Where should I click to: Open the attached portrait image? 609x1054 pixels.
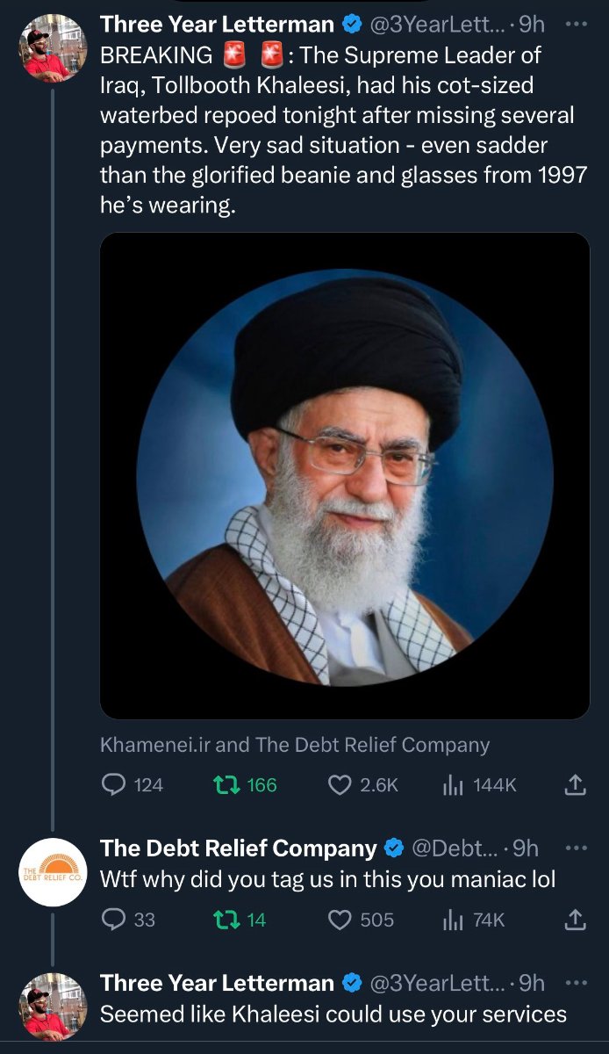(x=345, y=475)
